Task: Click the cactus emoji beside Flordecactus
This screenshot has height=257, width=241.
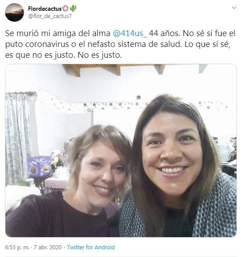Action: click(x=73, y=9)
